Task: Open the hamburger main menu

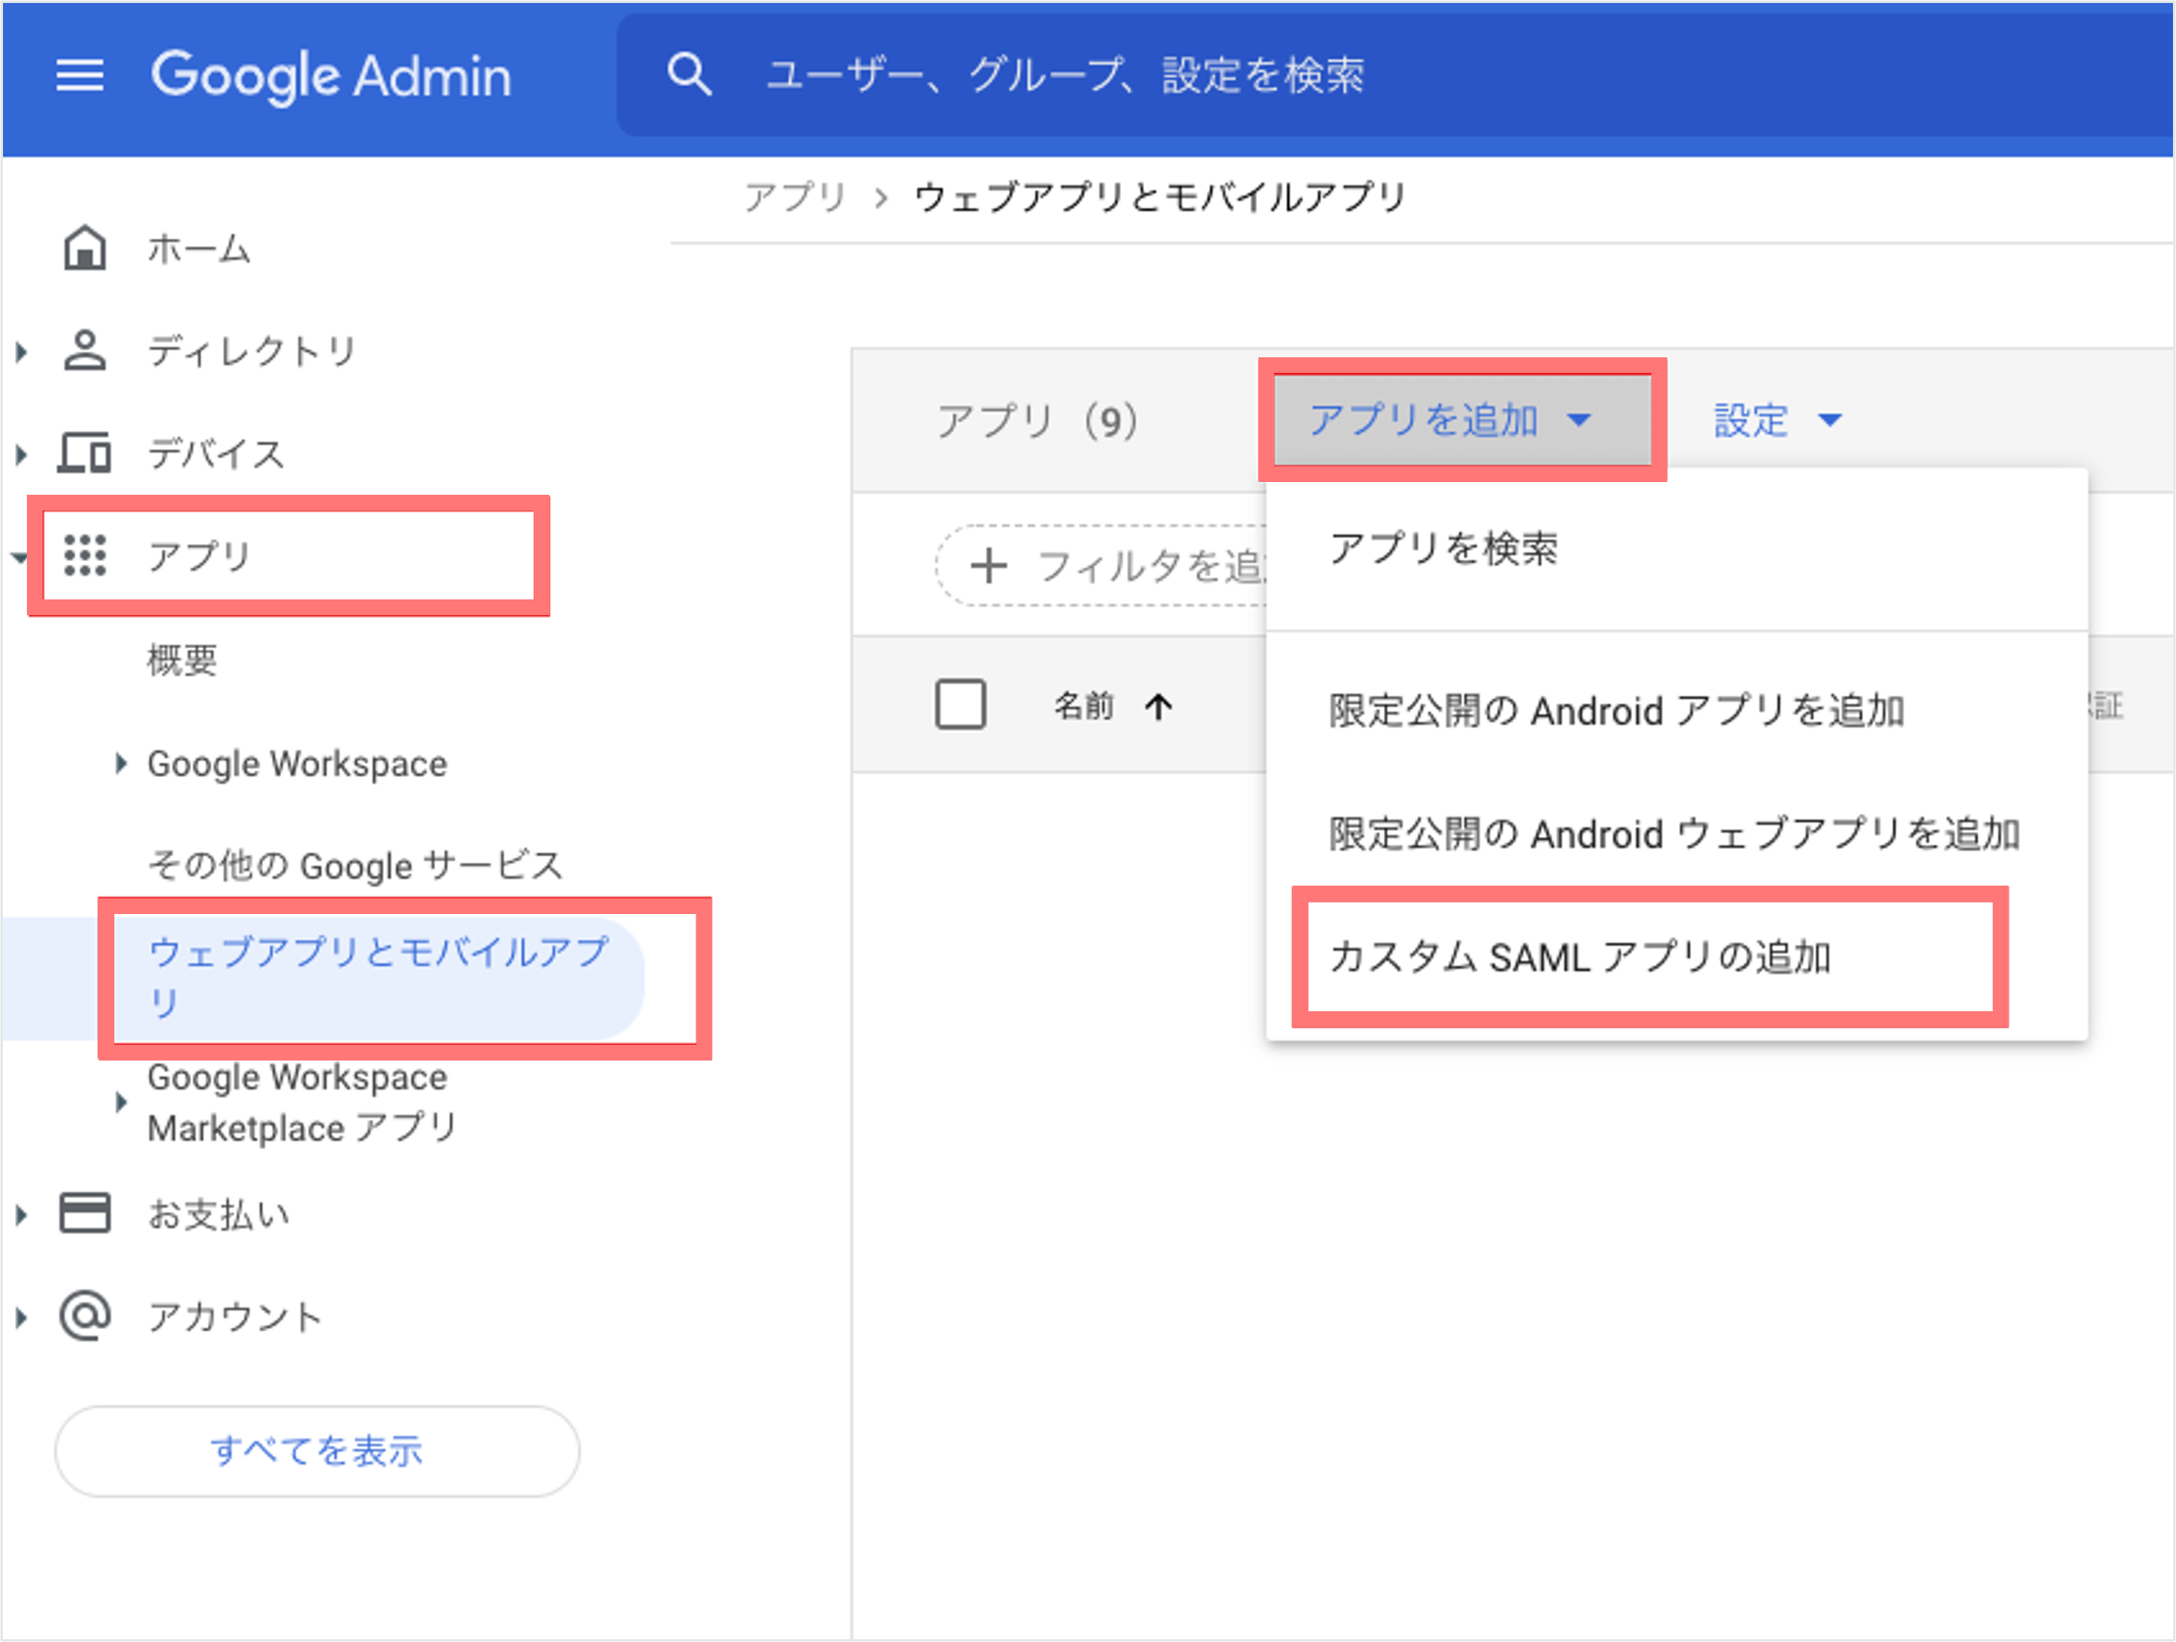Action: click(80, 75)
